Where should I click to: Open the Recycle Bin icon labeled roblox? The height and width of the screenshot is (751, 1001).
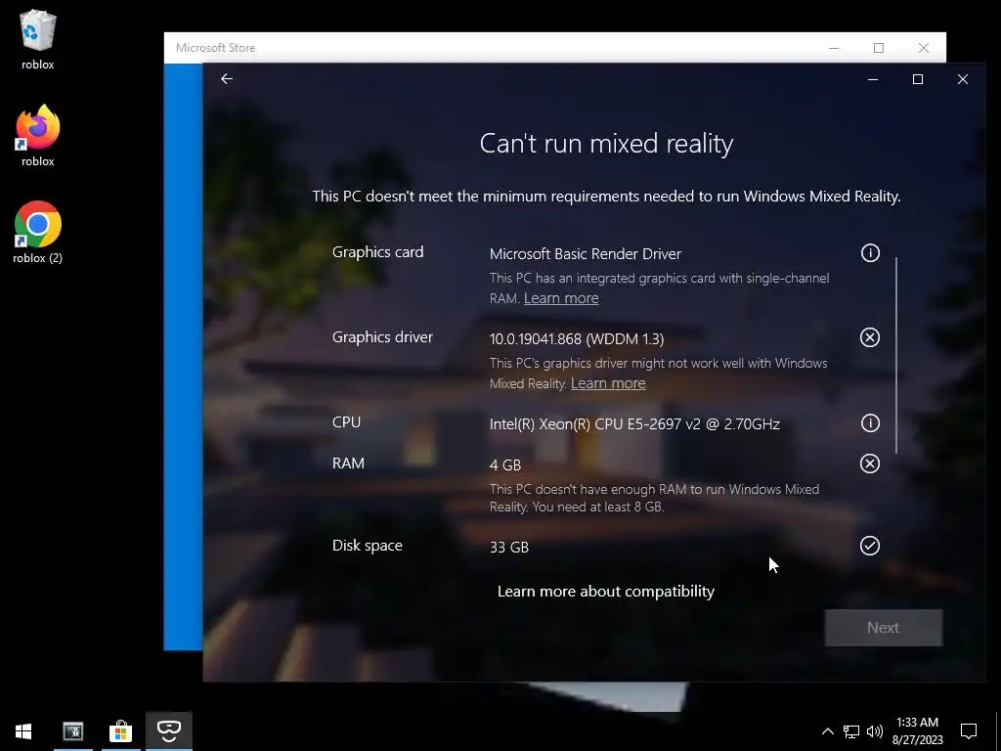tap(38, 39)
